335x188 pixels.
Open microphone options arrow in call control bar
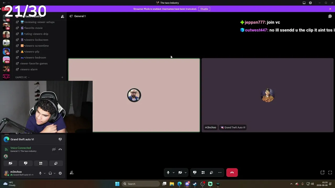tap(174, 173)
